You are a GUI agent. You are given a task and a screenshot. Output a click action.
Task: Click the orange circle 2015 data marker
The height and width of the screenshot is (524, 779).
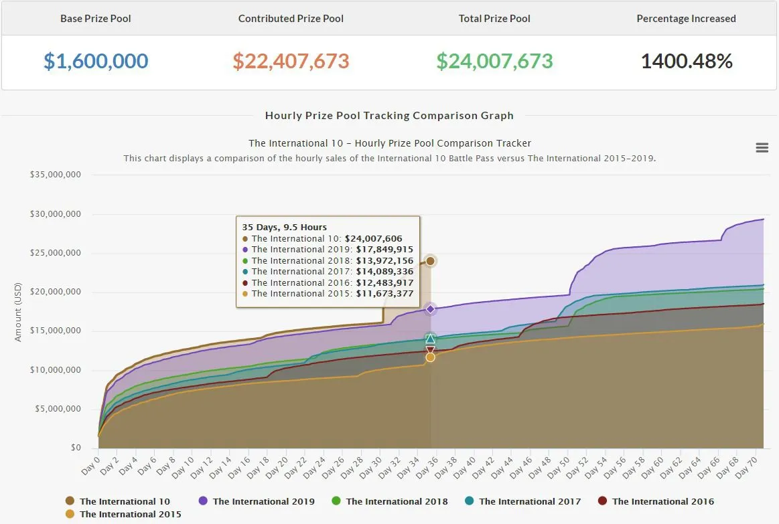coord(430,357)
